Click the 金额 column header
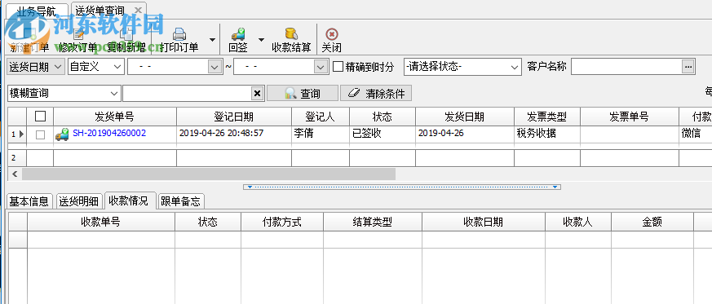 pyautogui.click(x=652, y=222)
